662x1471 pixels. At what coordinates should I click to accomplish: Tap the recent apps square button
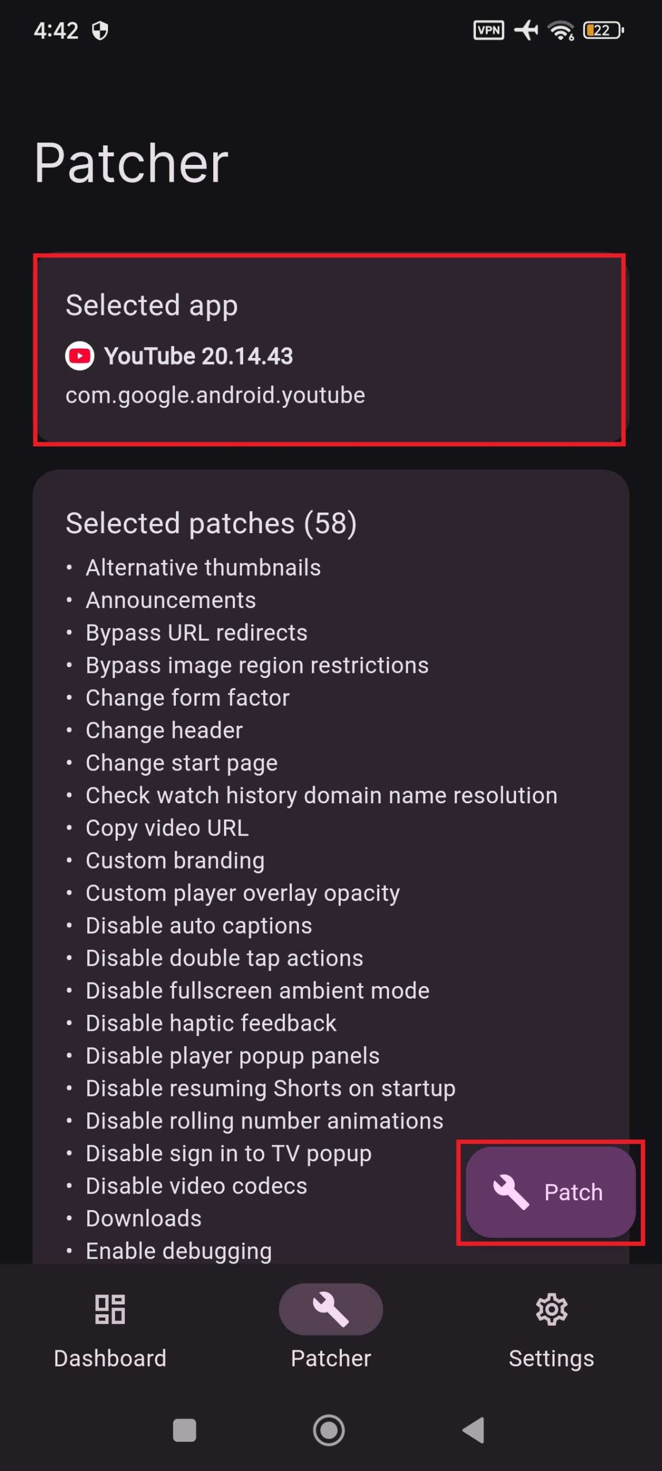[x=184, y=1430]
